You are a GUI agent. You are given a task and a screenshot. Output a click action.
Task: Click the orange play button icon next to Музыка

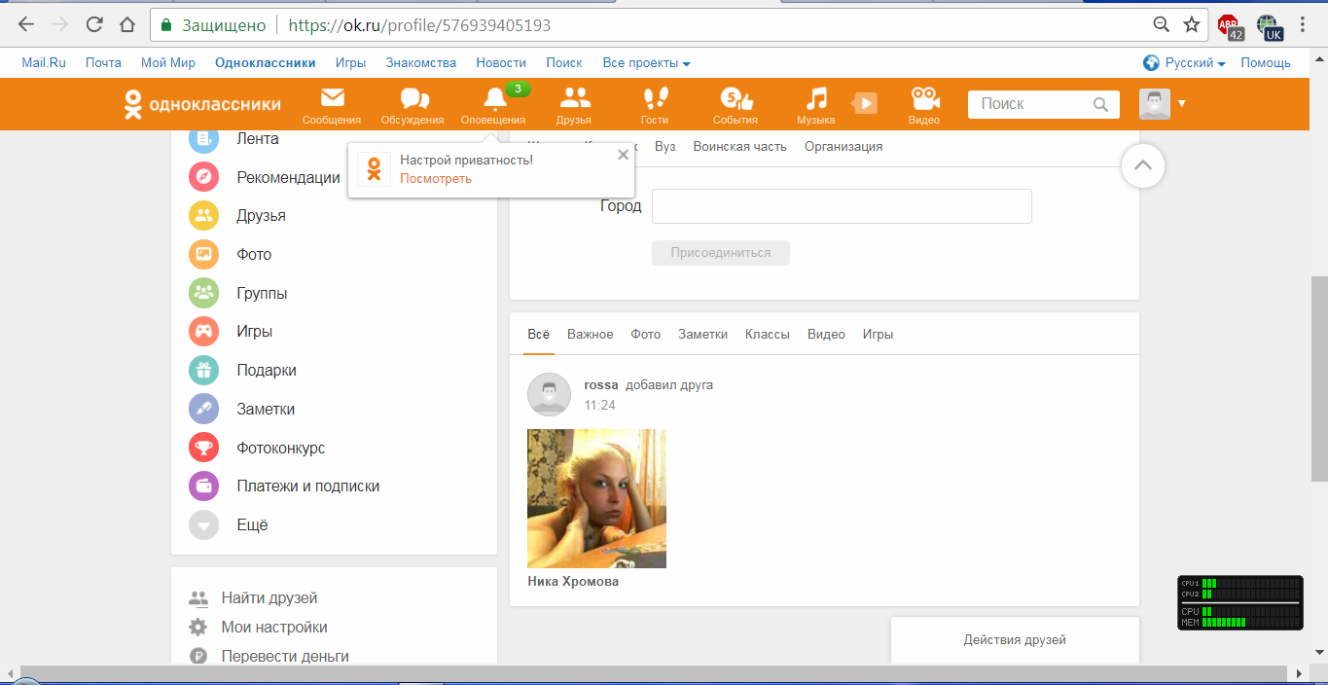[x=864, y=103]
